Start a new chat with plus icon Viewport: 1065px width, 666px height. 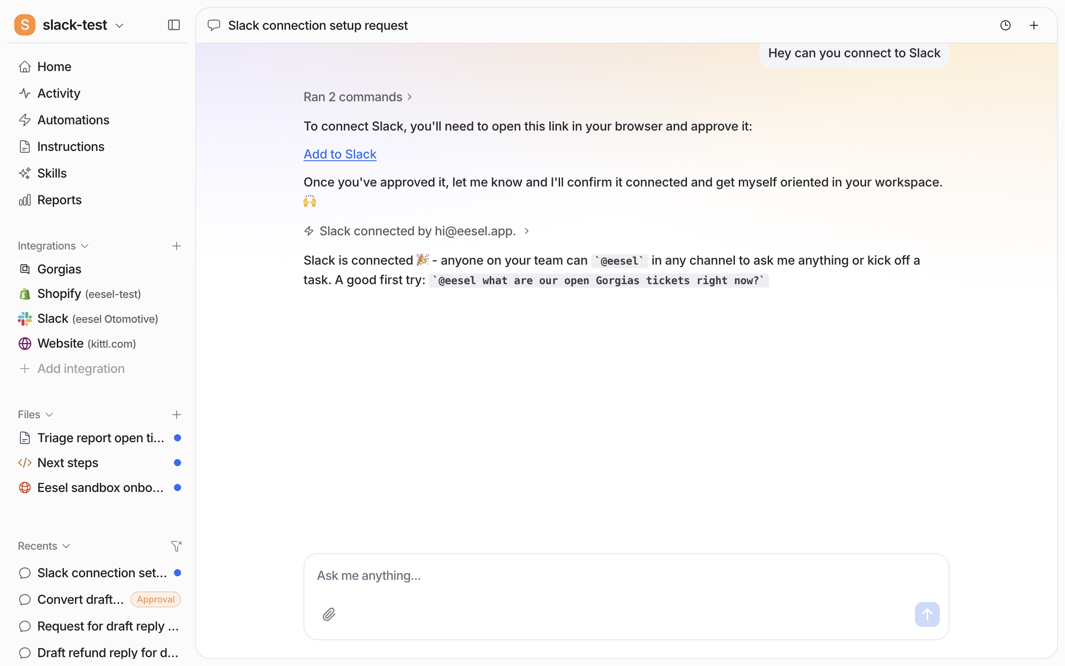pos(1034,25)
